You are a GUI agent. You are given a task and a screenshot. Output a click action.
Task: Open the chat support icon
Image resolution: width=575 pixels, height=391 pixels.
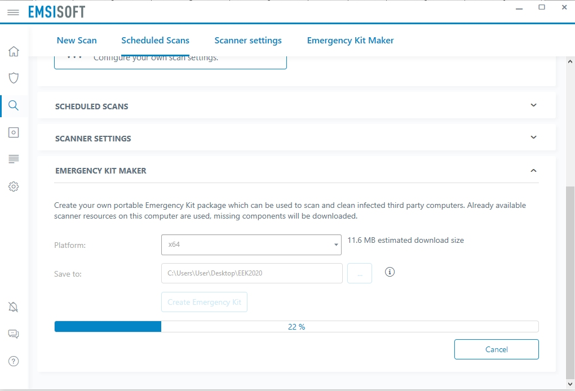point(14,334)
